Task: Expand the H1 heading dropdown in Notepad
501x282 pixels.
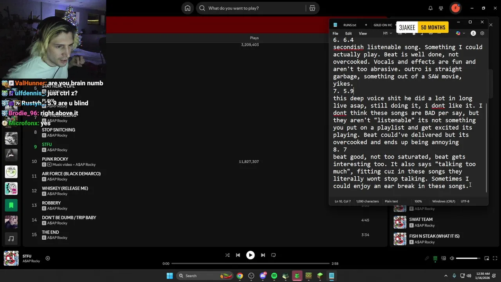Action: (387, 33)
